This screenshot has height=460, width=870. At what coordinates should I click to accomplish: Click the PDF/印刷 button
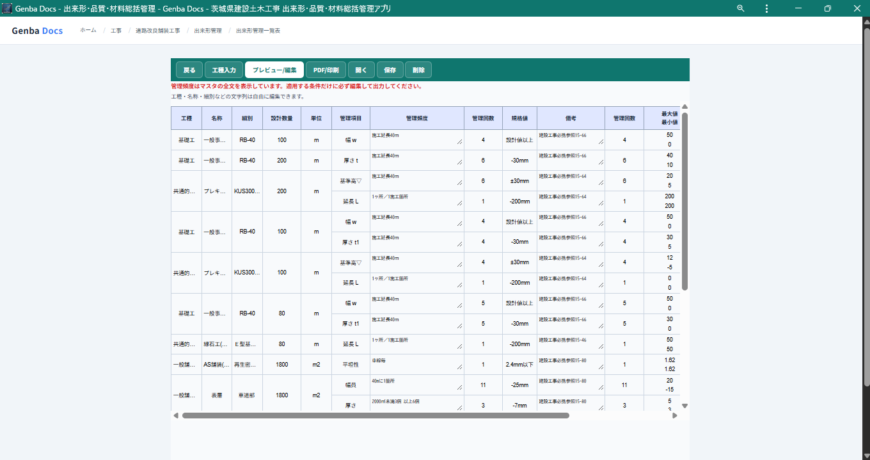326,70
